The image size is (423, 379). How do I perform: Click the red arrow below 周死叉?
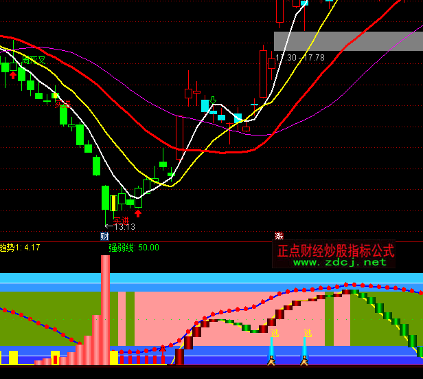coord(13,76)
